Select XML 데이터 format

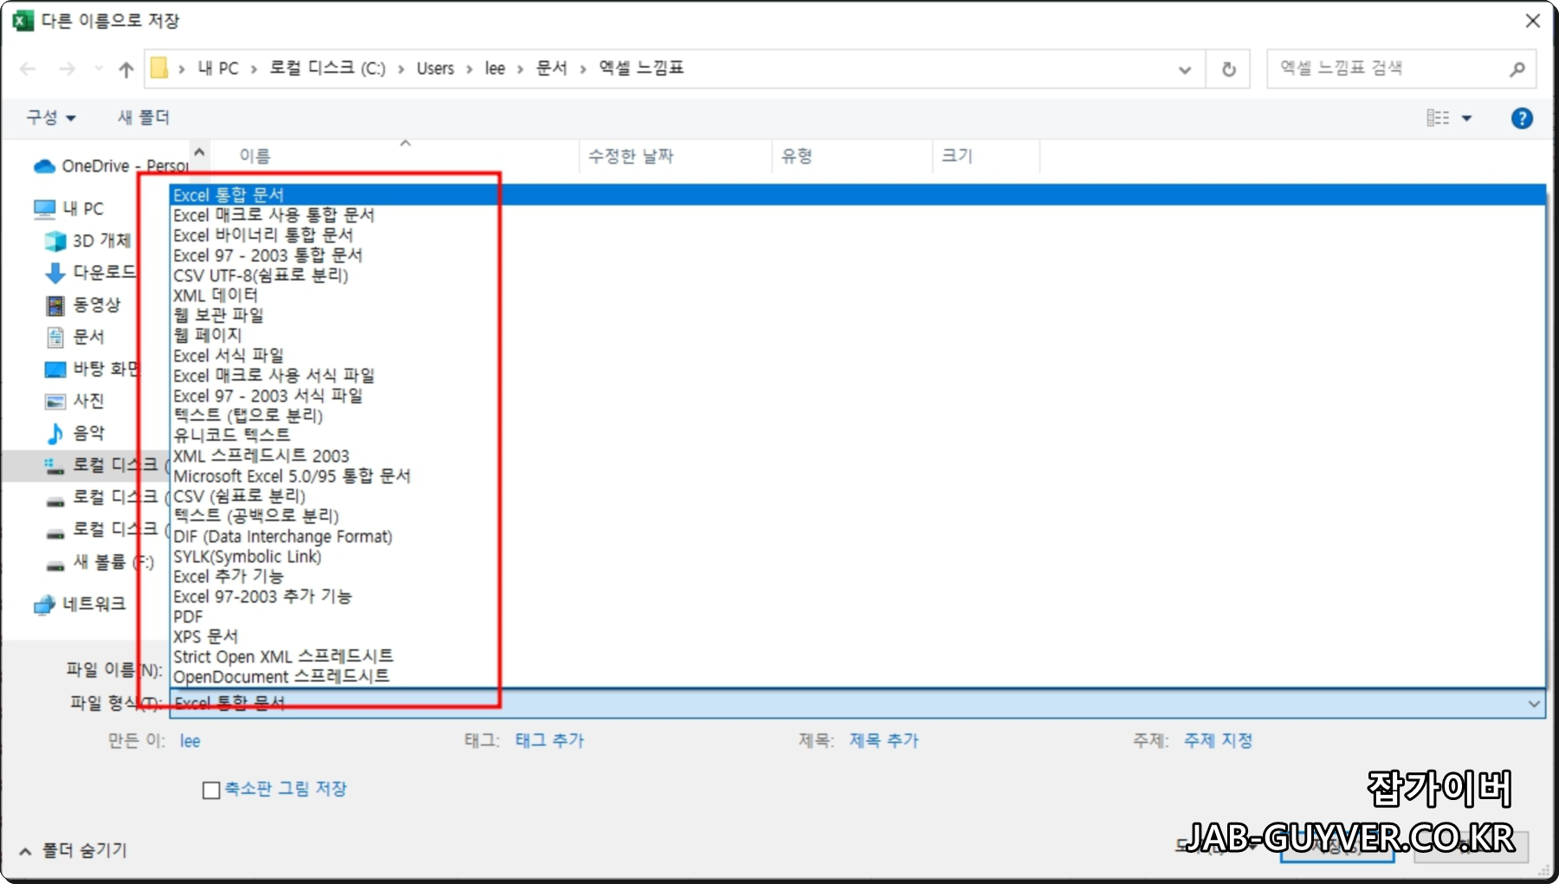tap(857, 295)
